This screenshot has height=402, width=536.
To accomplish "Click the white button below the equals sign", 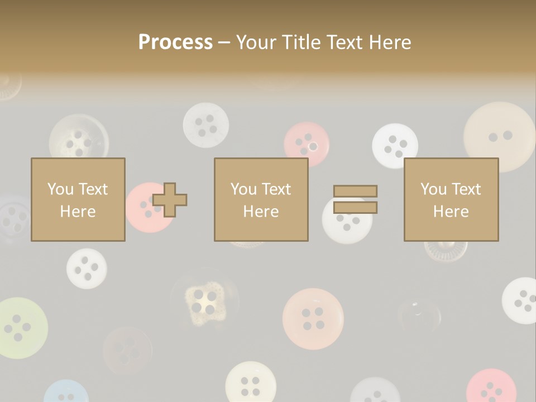I will pyautogui.click(x=346, y=230).
